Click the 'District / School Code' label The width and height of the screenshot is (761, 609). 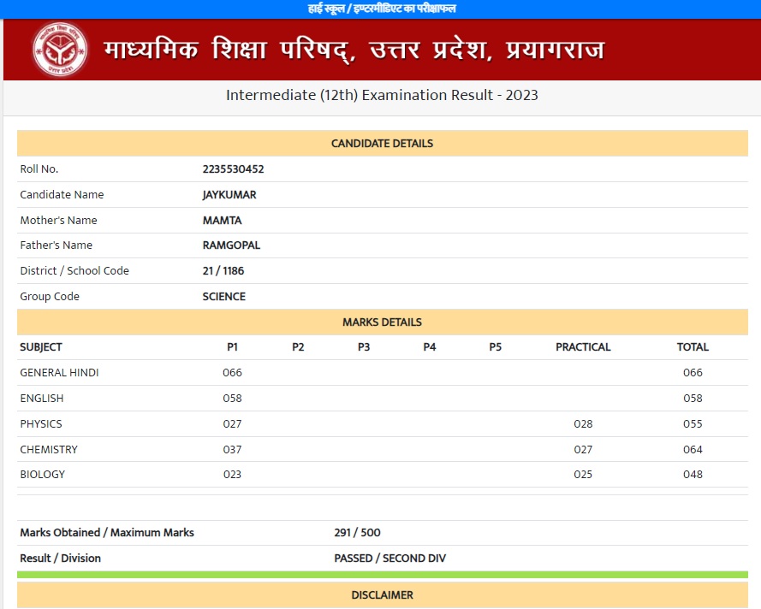74,270
